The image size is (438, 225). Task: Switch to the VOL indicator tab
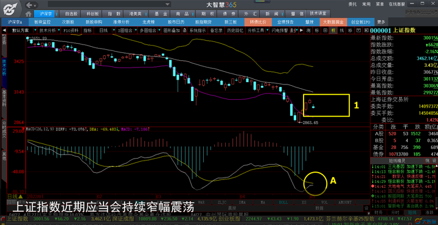324,202
